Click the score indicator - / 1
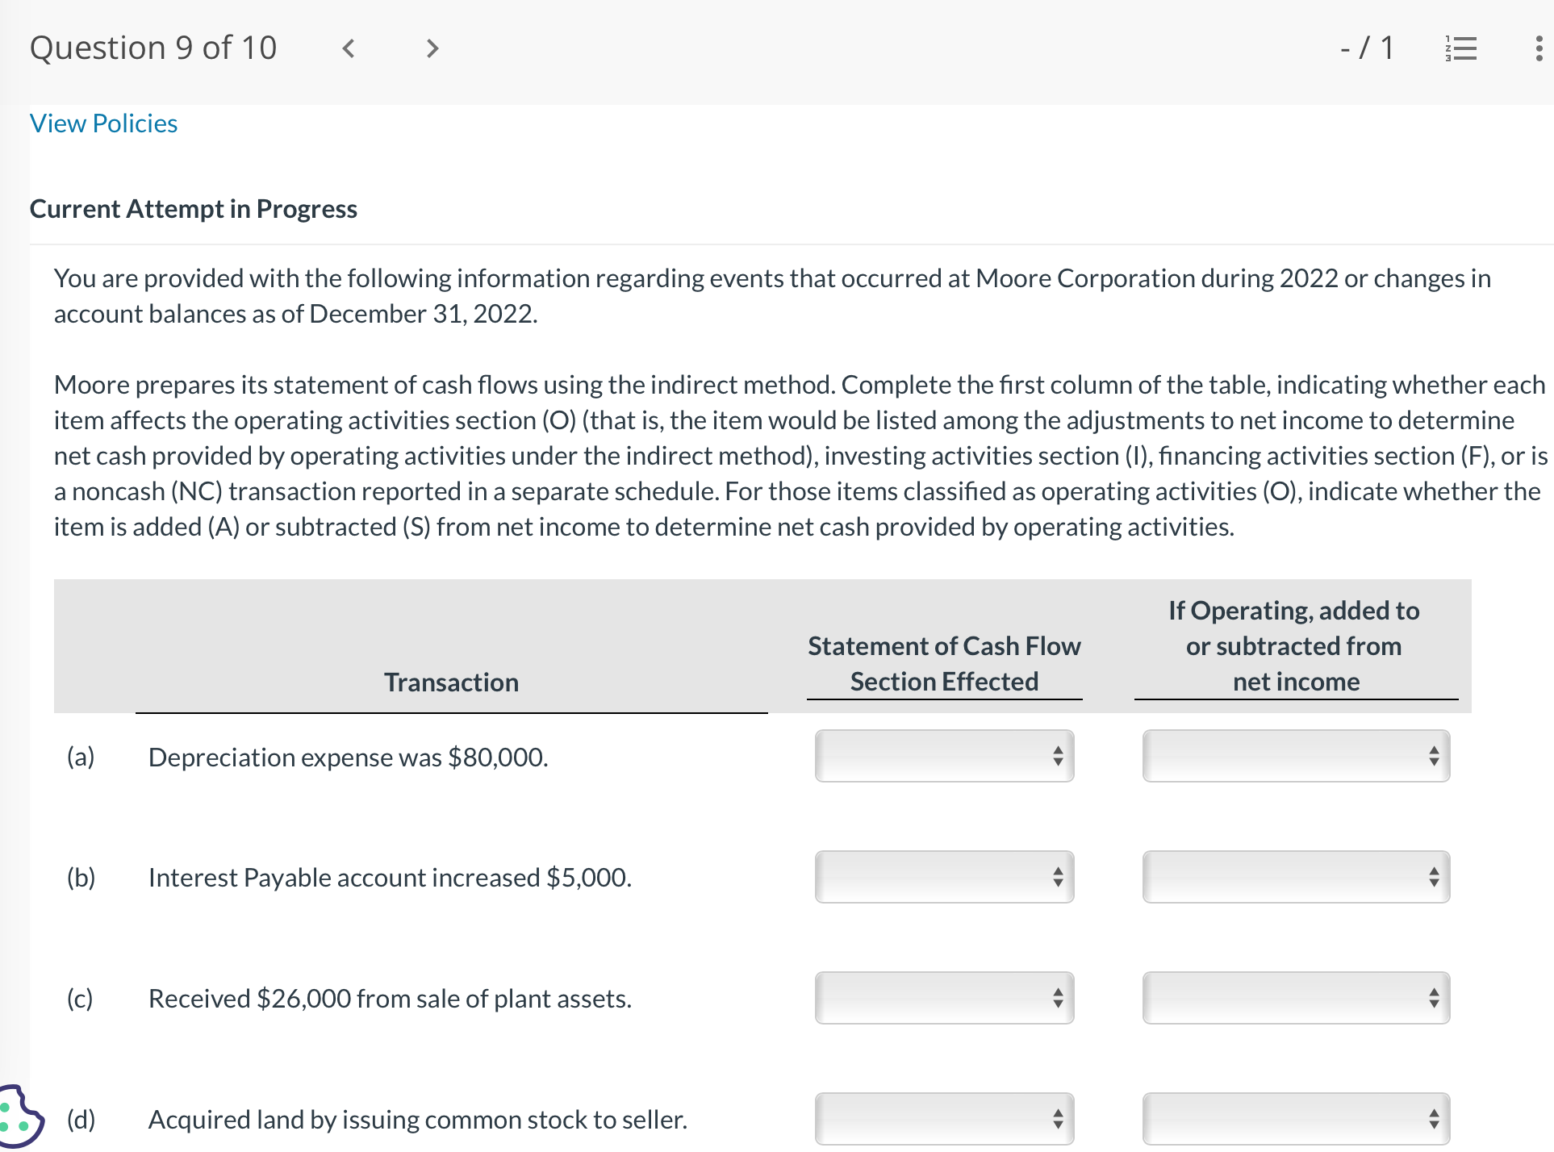The image size is (1554, 1152). click(x=1367, y=48)
